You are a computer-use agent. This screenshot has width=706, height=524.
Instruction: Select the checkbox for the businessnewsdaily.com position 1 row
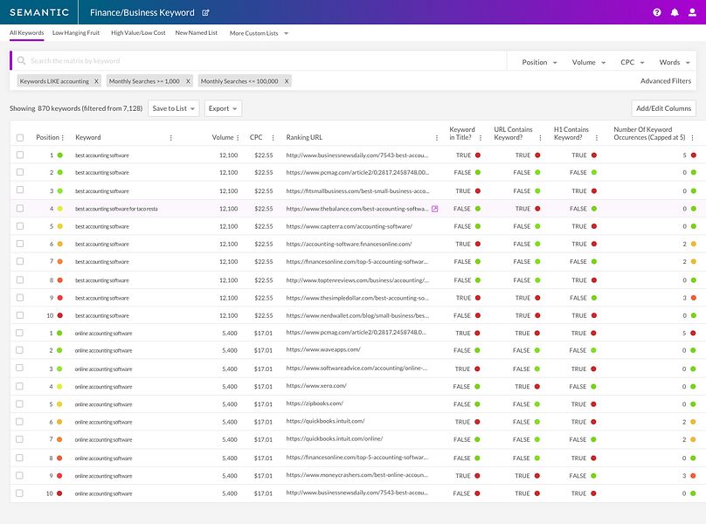coord(20,155)
